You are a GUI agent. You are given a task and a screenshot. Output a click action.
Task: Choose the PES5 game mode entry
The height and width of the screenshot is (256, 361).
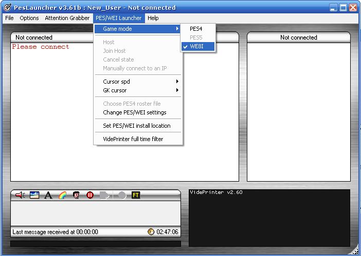pyautogui.click(x=198, y=37)
